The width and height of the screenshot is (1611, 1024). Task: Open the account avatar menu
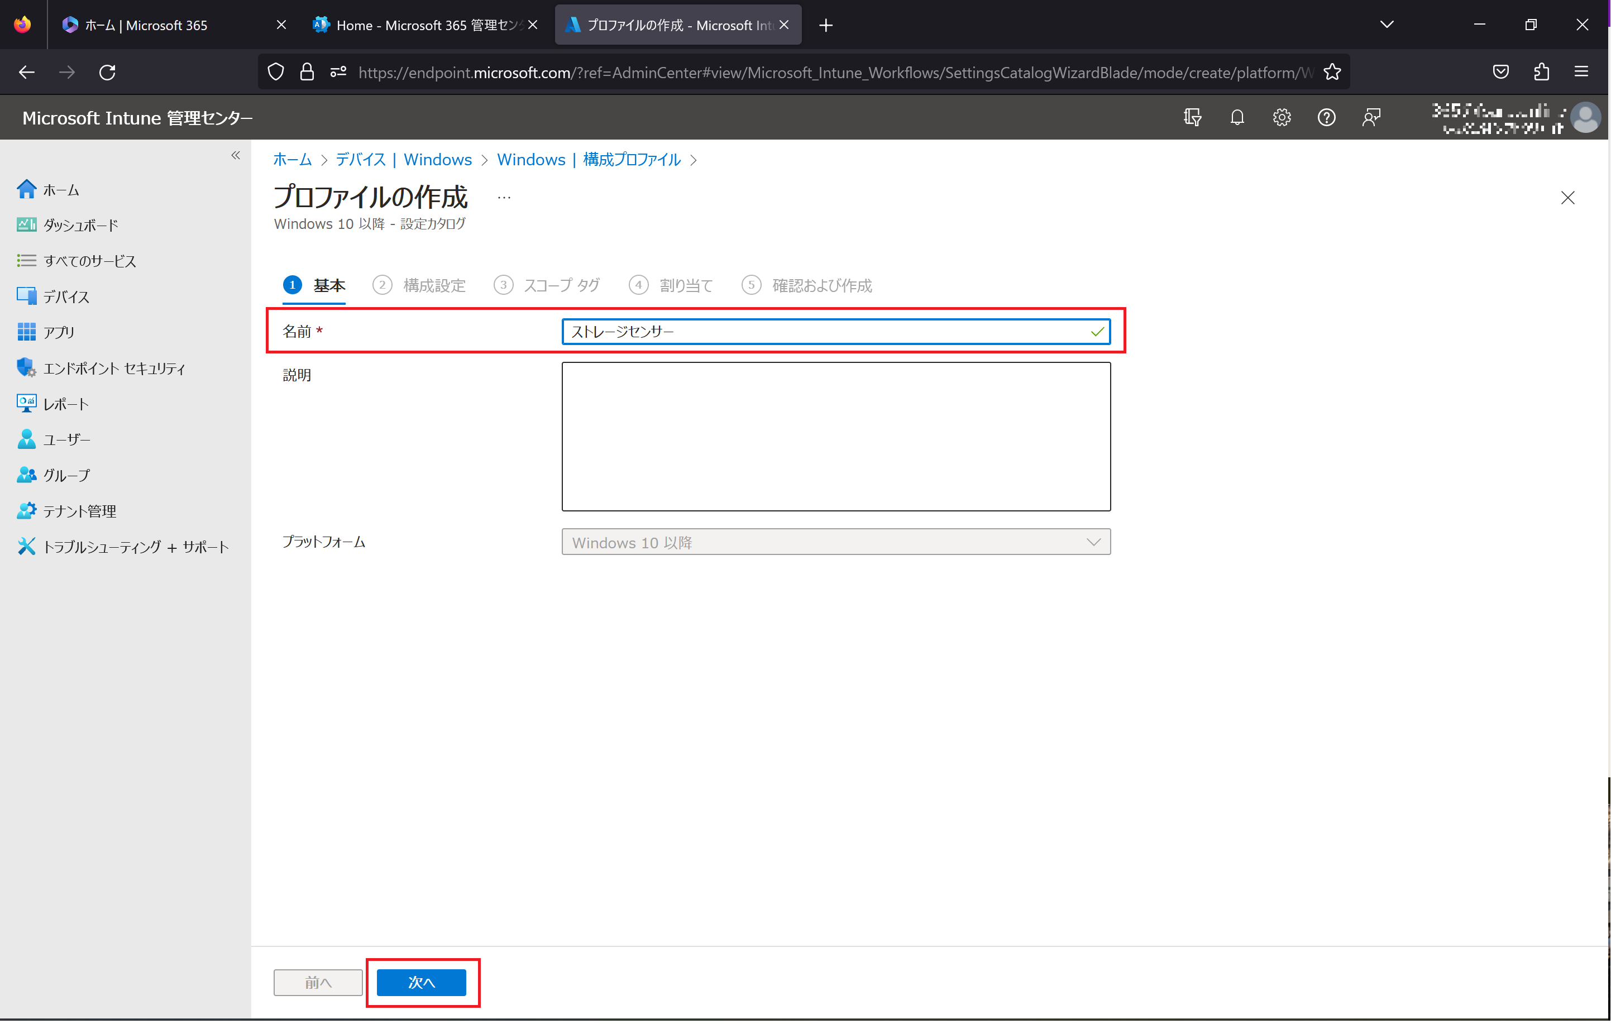1585,118
